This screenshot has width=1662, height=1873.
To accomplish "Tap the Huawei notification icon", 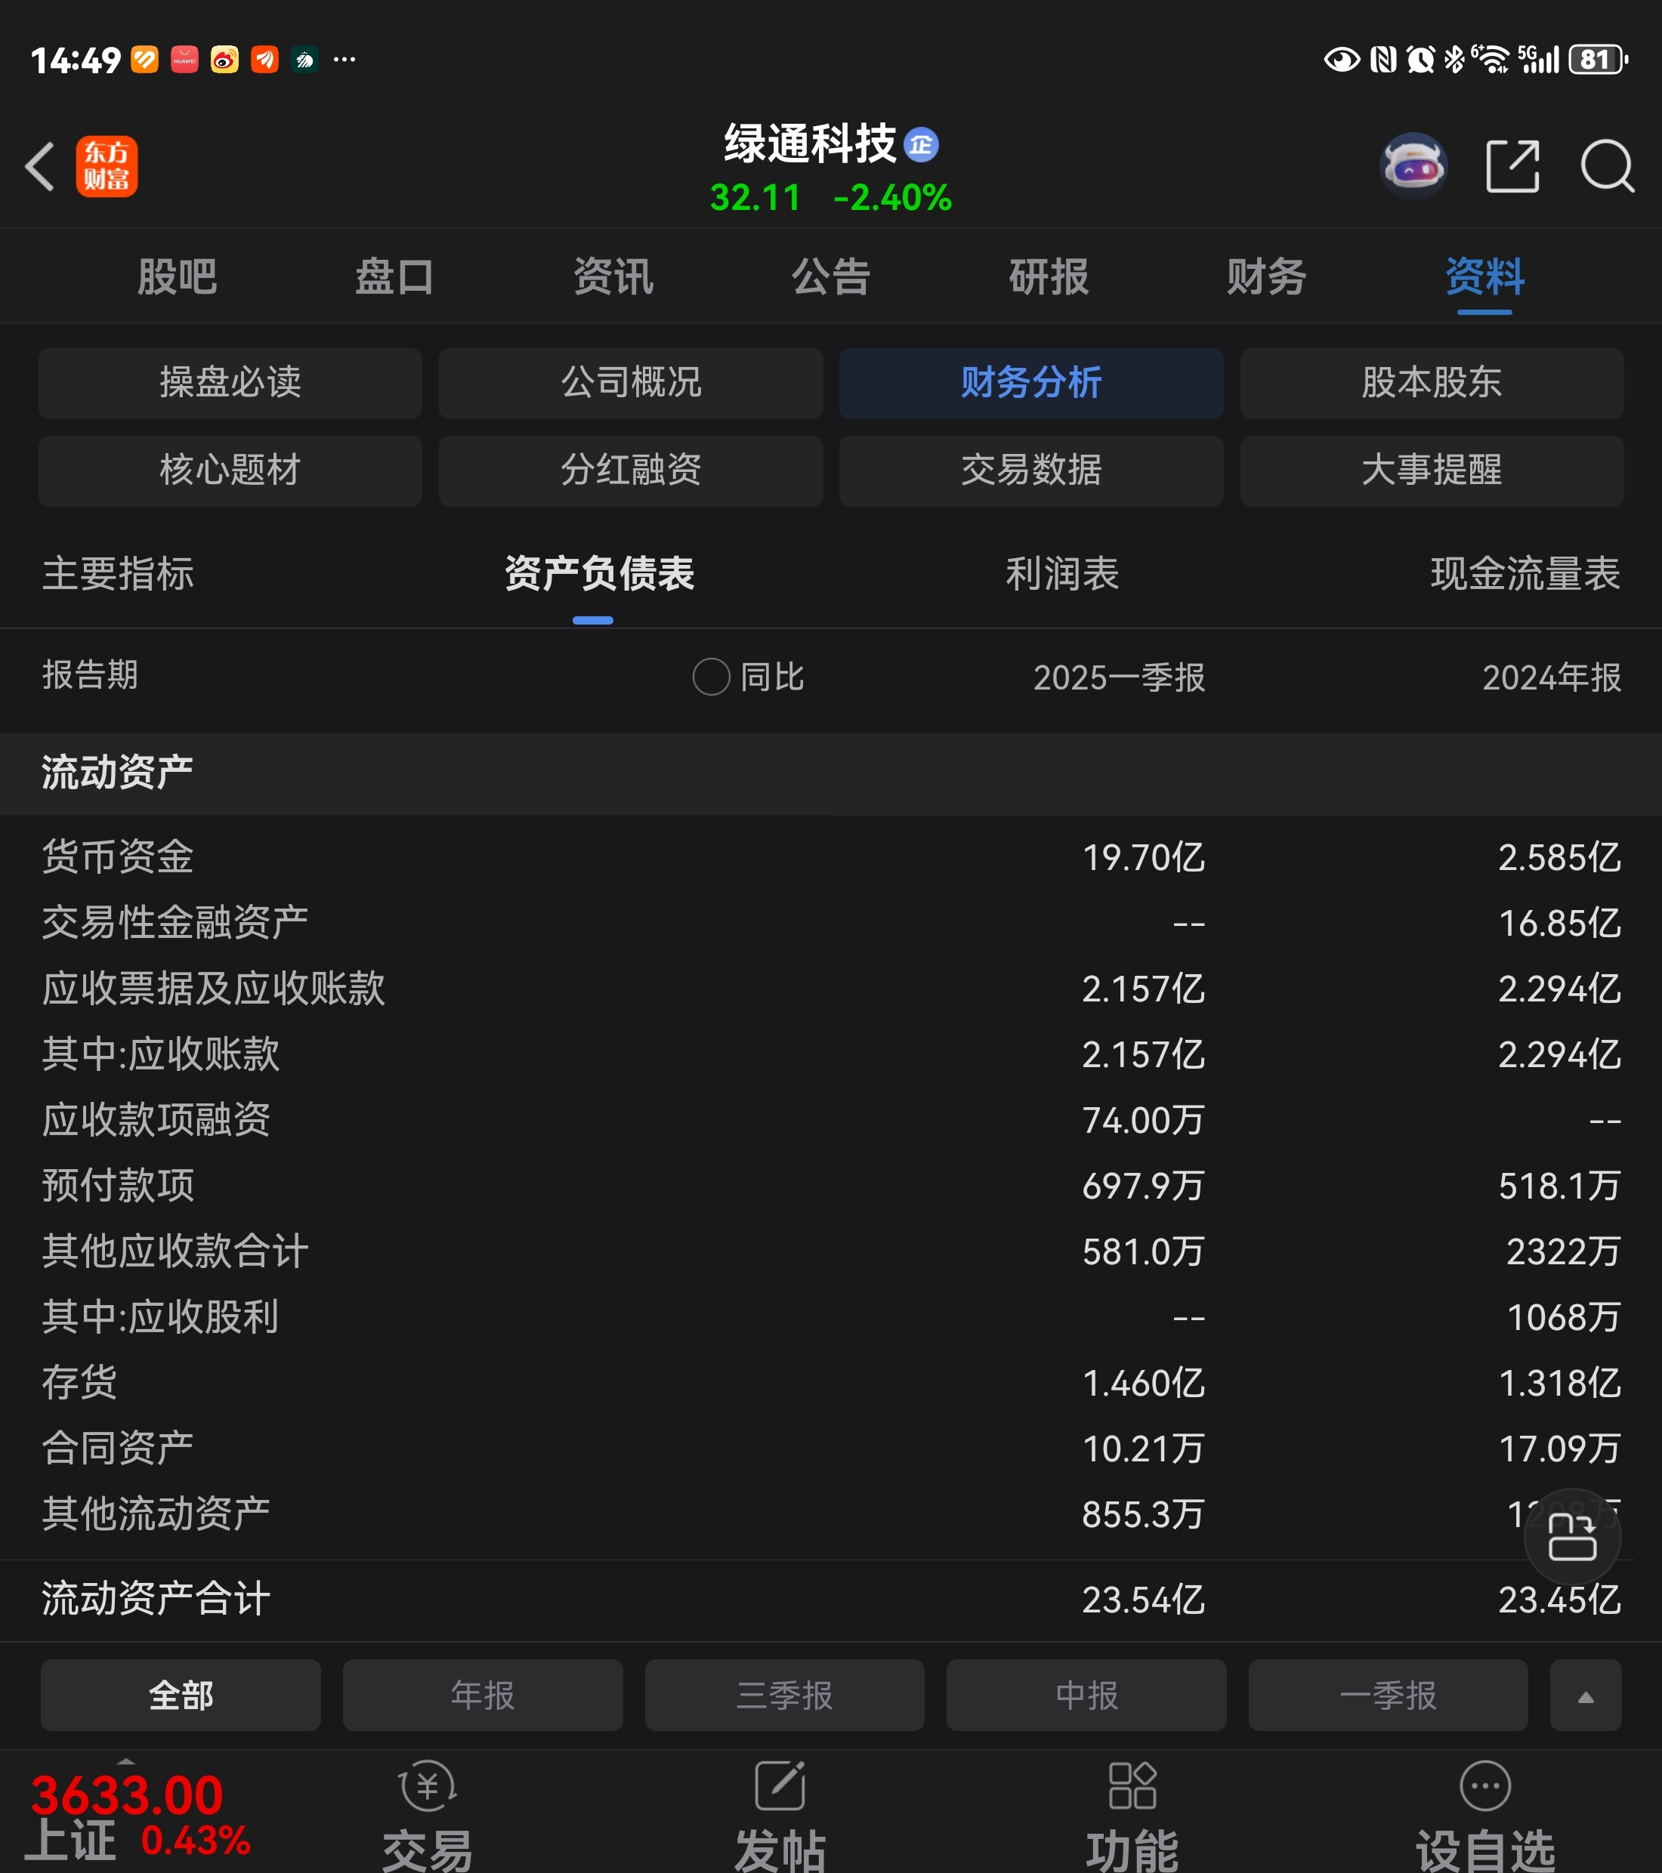I will click(x=184, y=60).
